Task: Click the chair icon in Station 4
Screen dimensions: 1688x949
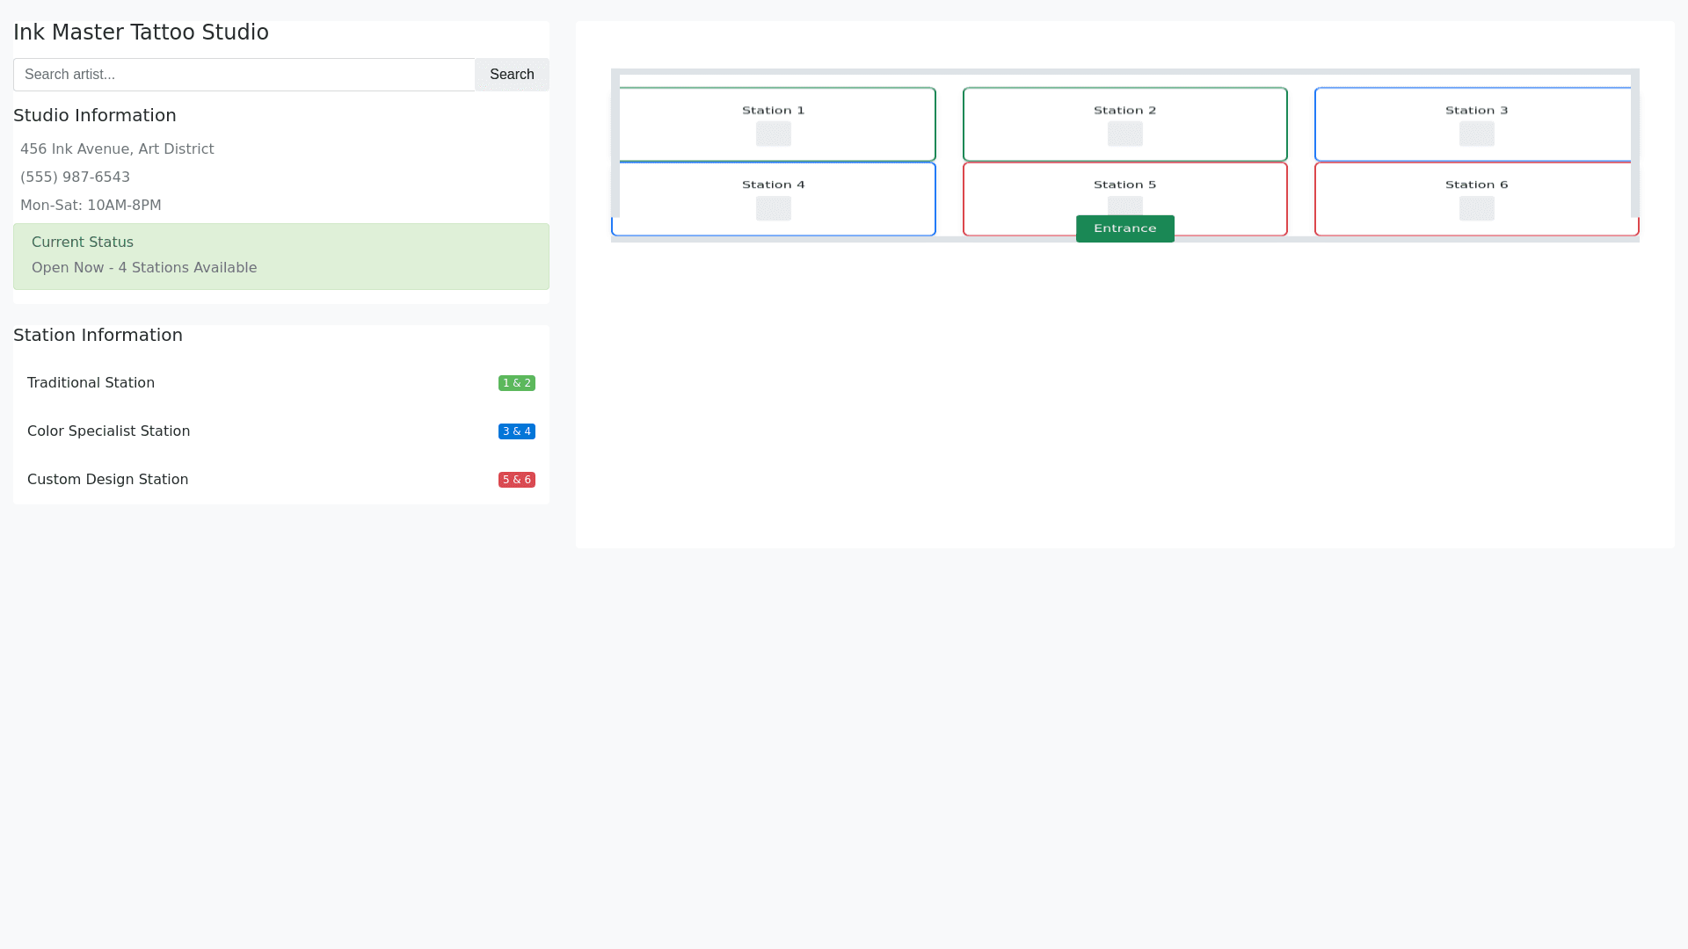Action: 773,208
